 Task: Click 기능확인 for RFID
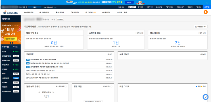coord(16,74)
